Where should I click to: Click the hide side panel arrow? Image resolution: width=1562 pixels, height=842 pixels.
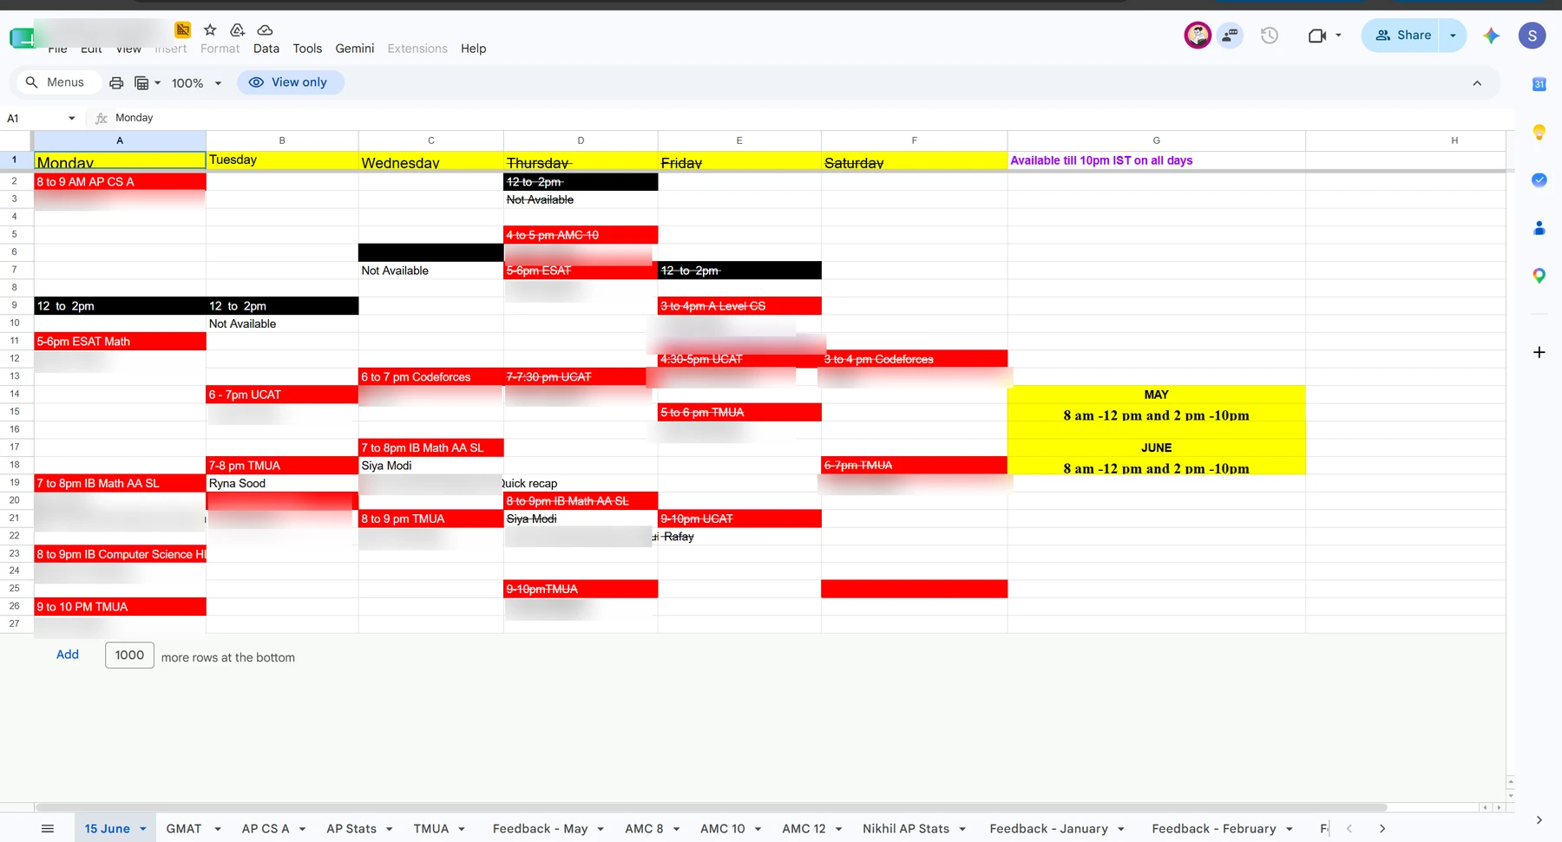click(1539, 820)
